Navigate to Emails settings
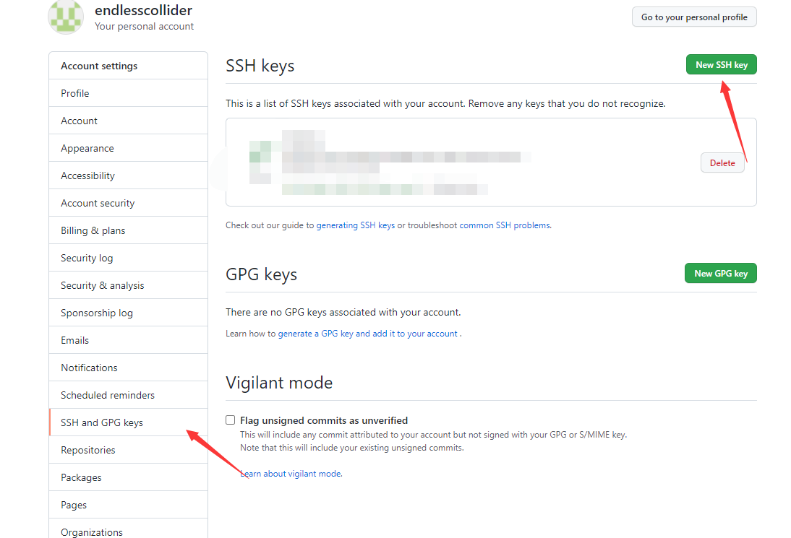Viewport: 791px width, 538px height. (128, 341)
